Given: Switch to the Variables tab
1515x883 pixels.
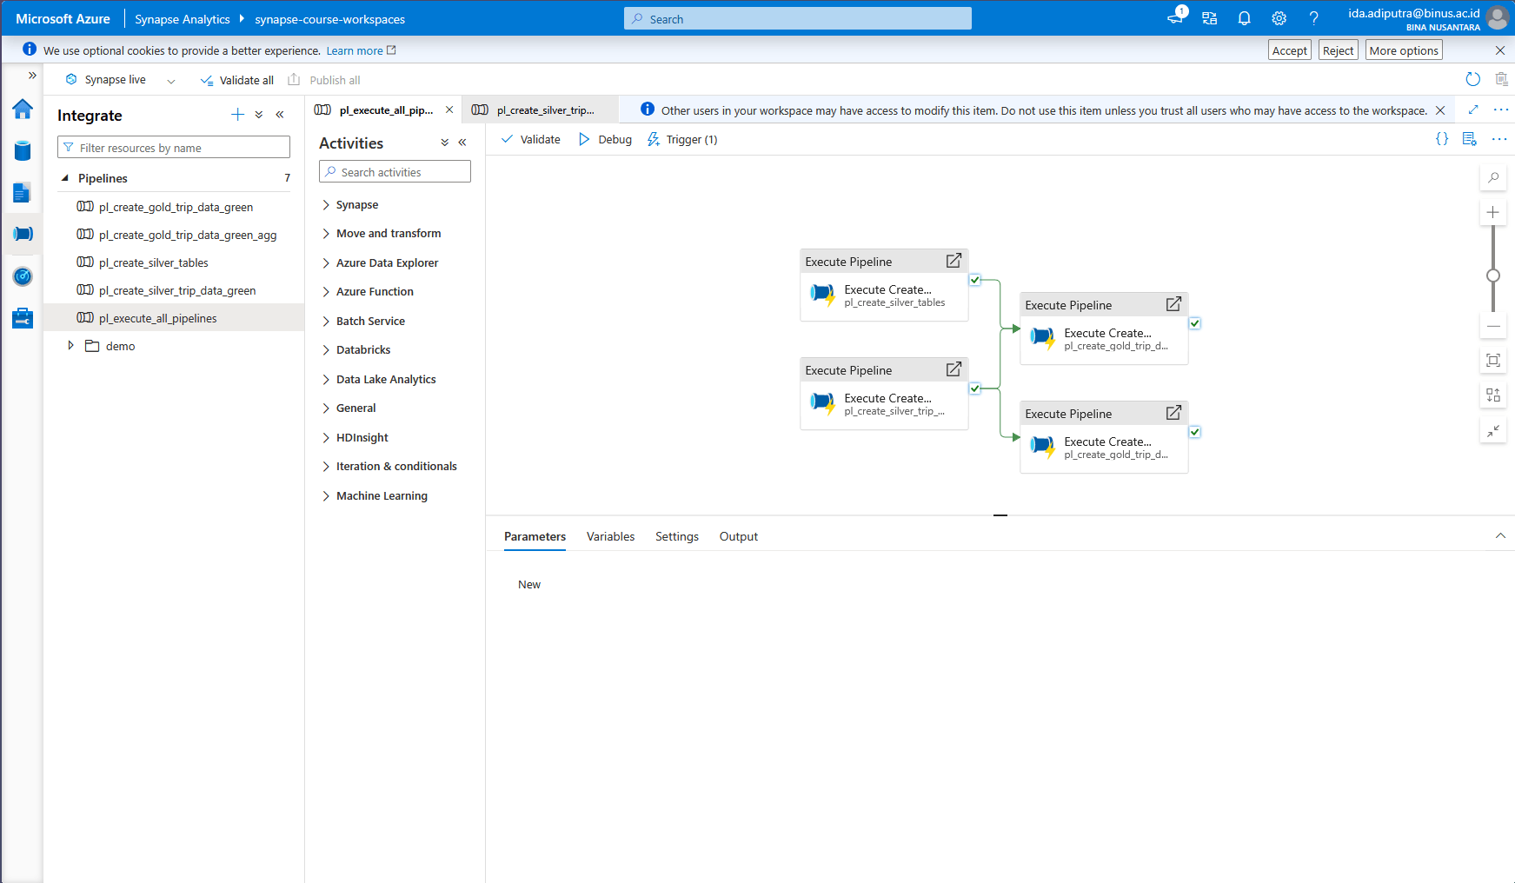Looking at the screenshot, I should coord(610,537).
